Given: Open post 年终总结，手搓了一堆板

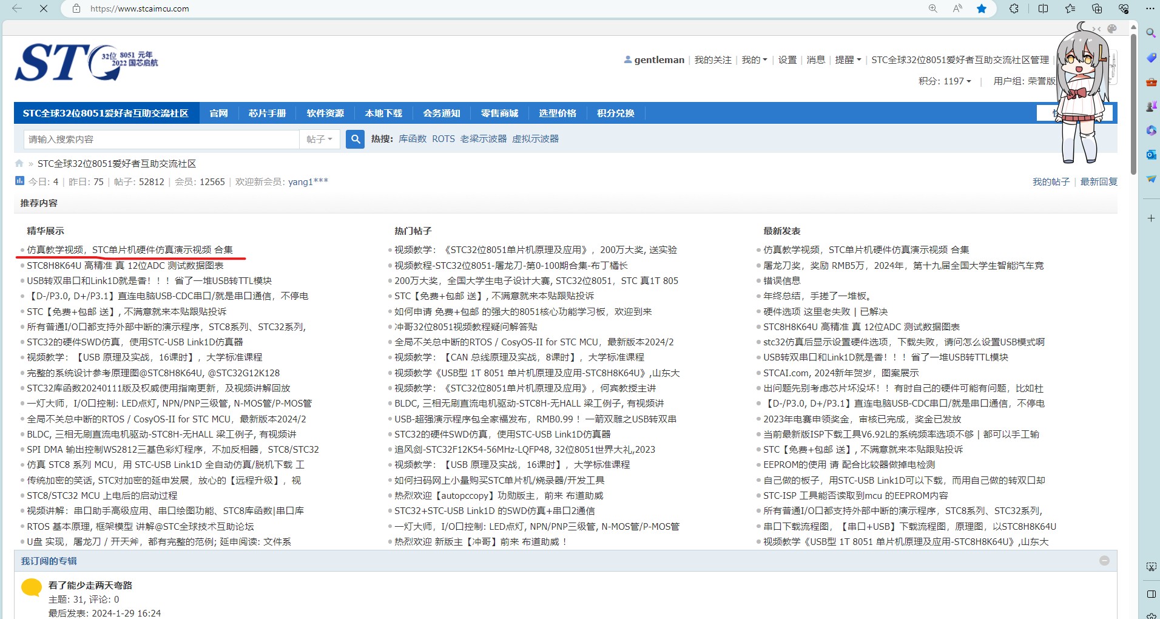Looking at the screenshot, I should (818, 296).
